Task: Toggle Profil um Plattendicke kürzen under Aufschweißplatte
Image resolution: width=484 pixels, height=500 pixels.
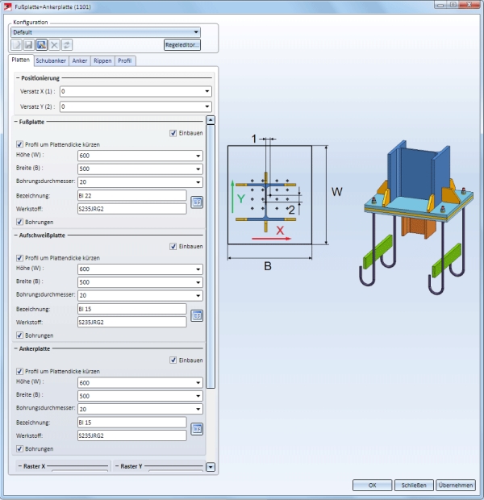Action: [x=19, y=257]
